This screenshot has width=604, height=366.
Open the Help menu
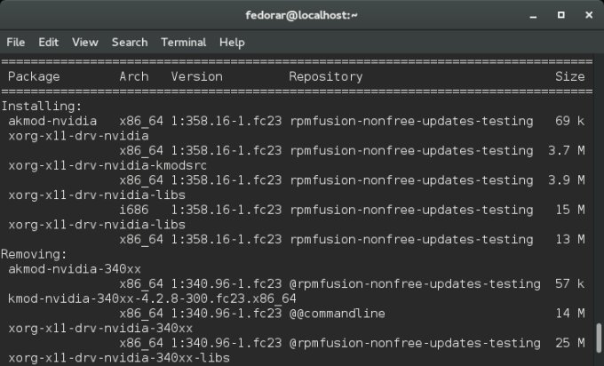click(x=232, y=42)
